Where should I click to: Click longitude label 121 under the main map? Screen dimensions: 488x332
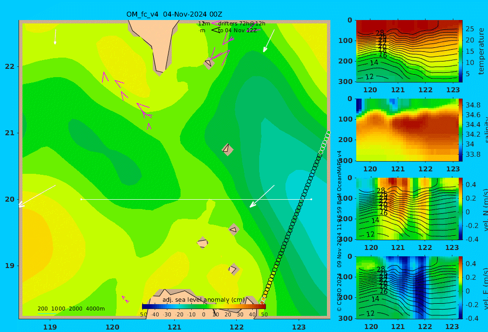(174, 327)
